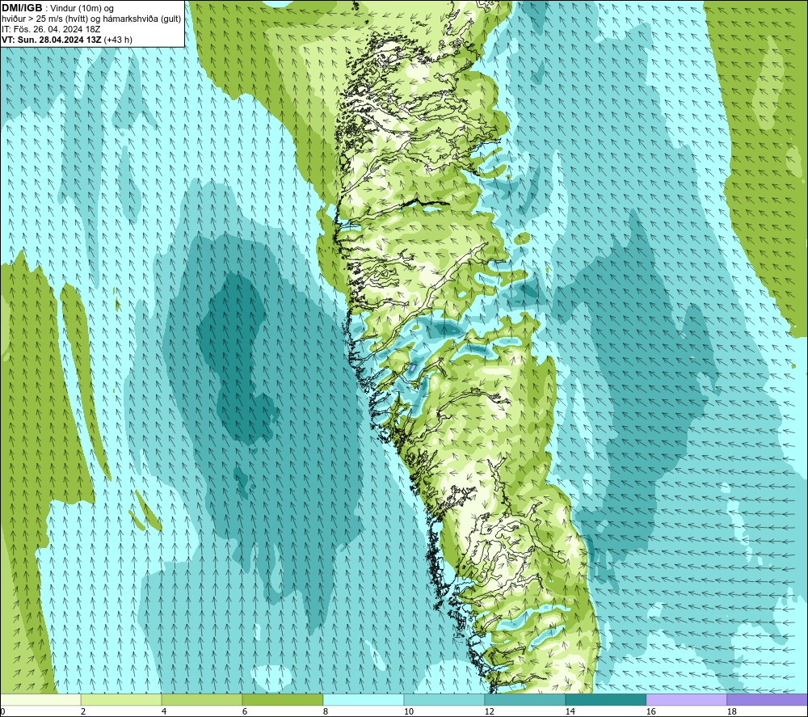The height and width of the screenshot is (717, 808).
Task: Click the 'hviður > 25 m/s' legend line
Action: click(91, 19)
